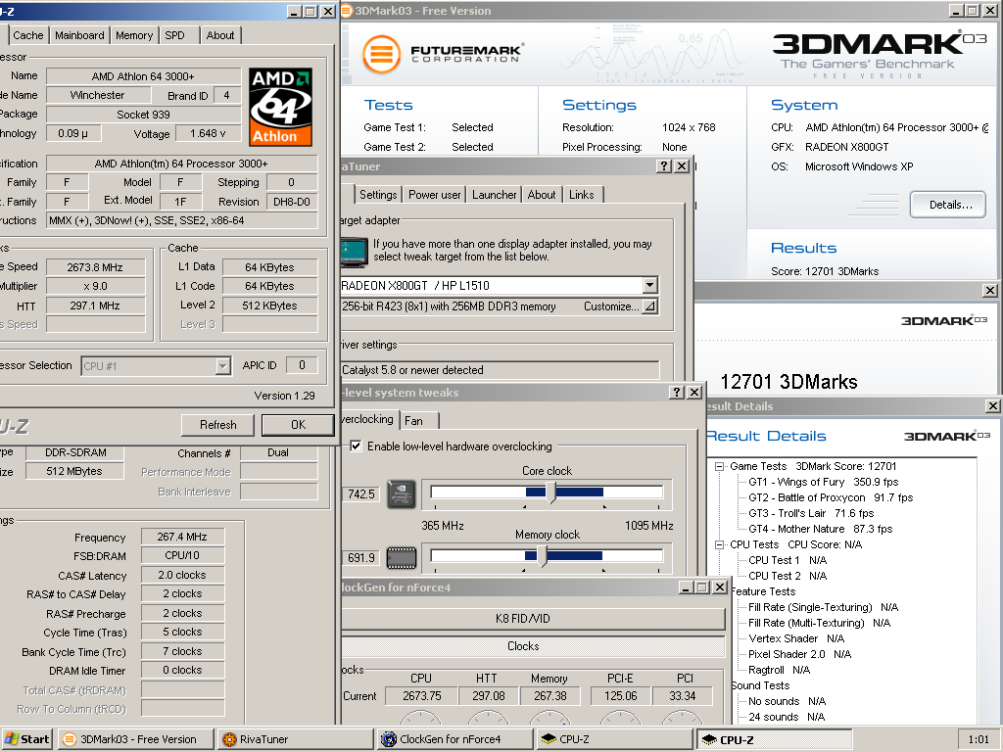
Task: Click the Catalyst 5.8 or newer detected field
Action: click(501, 370)
